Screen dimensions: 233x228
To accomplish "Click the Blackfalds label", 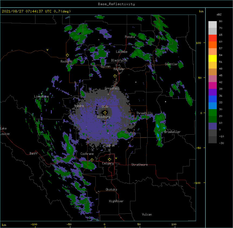I will tap(119, 60).
